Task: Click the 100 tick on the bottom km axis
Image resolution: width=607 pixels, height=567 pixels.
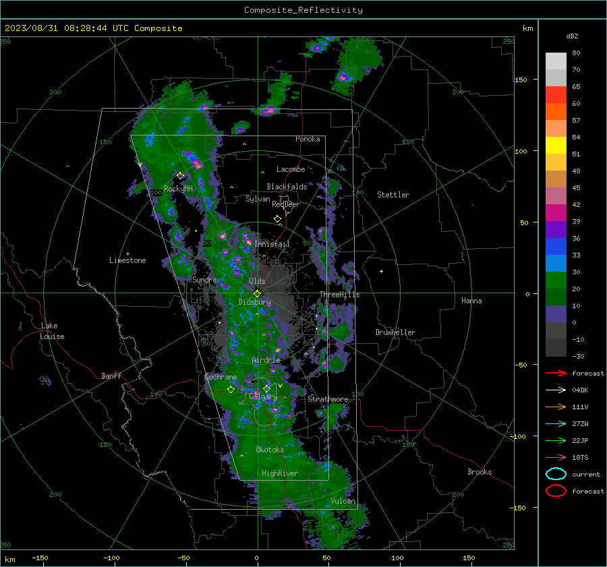Action: coord(397,558)
